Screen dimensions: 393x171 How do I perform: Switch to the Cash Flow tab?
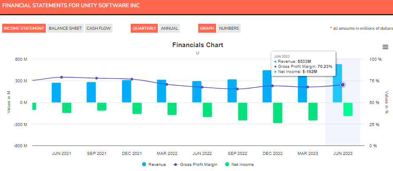click(99, 28)
